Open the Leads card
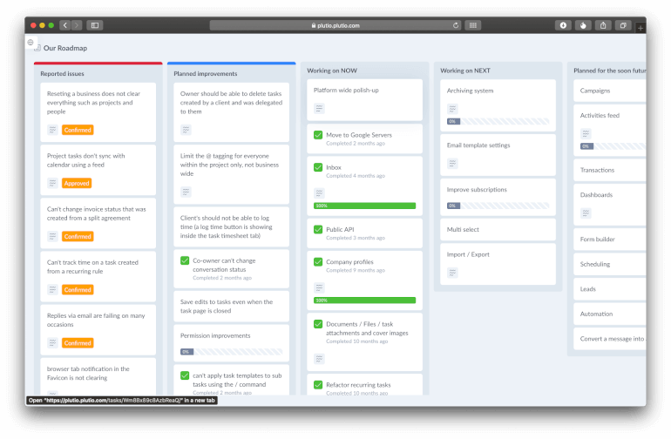 [610, 289]
